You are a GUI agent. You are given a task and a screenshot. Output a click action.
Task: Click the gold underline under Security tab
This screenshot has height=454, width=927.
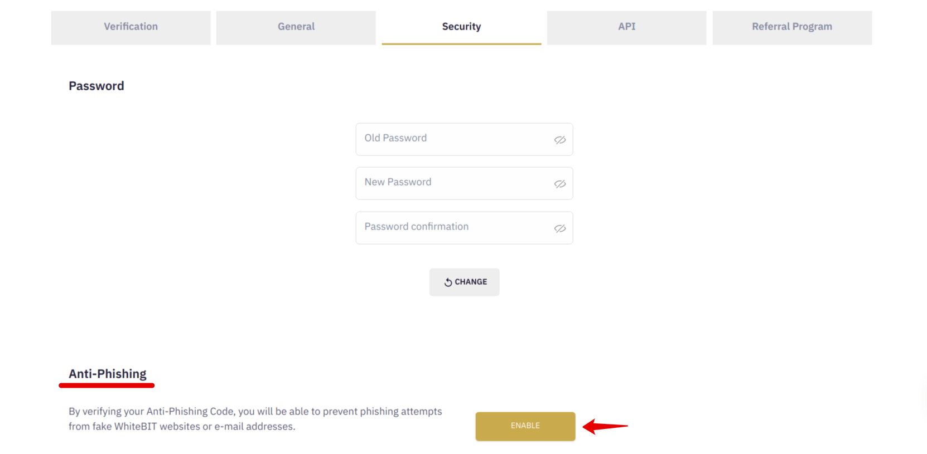click(461, 43)
